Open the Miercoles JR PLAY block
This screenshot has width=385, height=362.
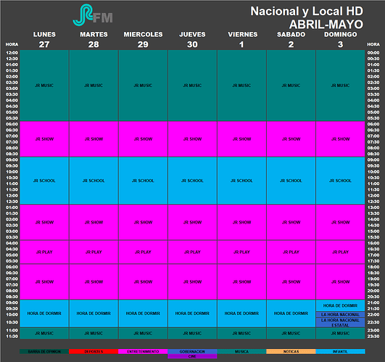click(x=143, y=252)
